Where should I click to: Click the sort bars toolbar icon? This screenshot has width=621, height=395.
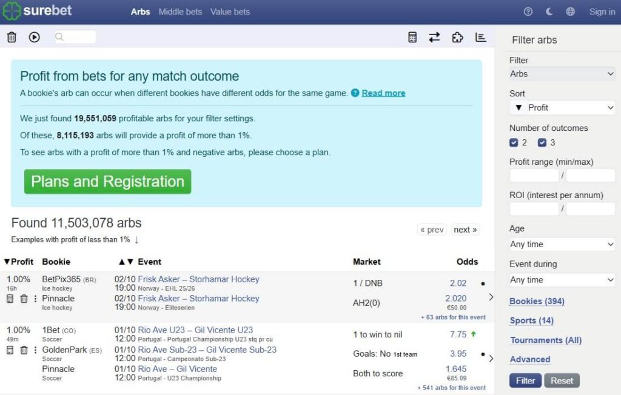click(x=481, y=38)
